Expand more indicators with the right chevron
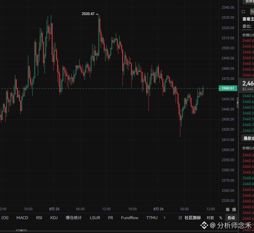This screenshot has width=254, height=233. (x=164, y=218)
